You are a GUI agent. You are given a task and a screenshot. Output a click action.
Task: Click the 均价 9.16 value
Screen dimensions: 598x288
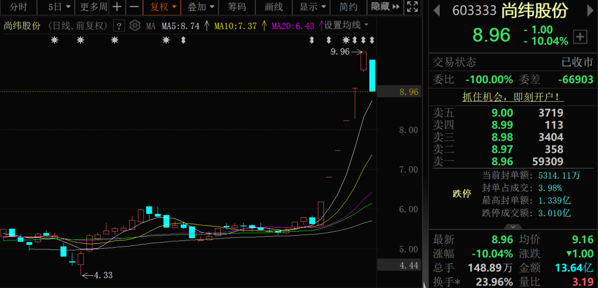582,239
